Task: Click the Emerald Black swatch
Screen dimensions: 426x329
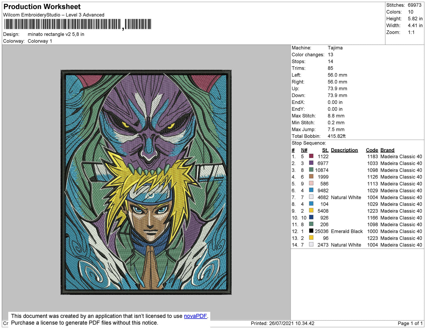Action: pyautogui.click(x=311, y=231)
